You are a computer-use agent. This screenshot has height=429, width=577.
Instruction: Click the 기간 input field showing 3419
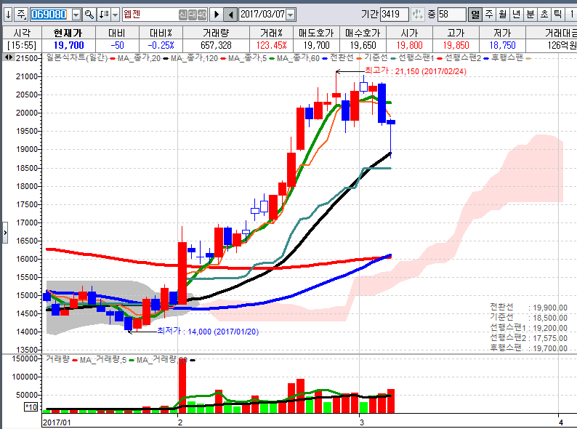pos(395,14)
